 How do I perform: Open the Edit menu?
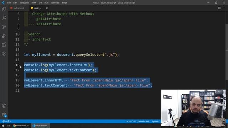point(15,2)
